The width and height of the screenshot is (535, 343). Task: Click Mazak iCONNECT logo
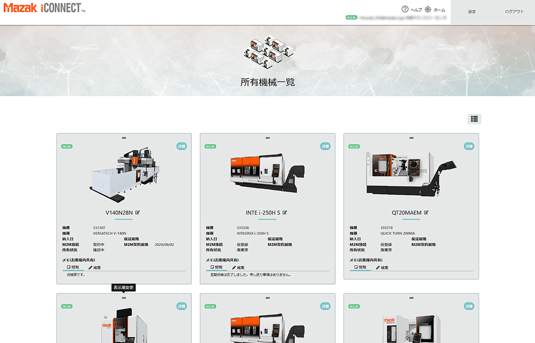pos(44,8)
